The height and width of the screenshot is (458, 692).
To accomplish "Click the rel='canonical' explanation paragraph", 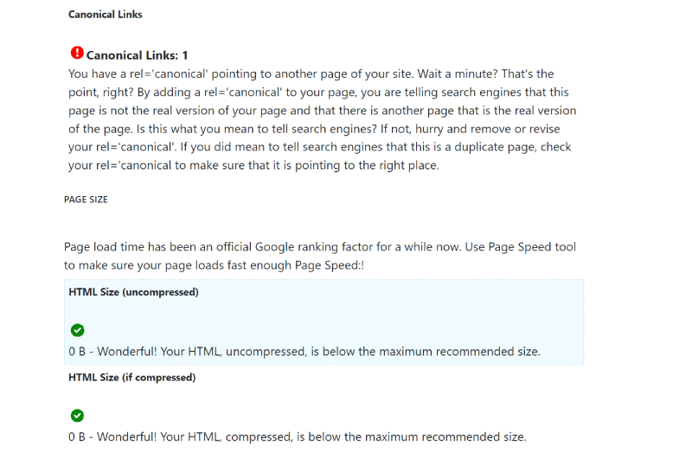I will click(x=322, y=119).
